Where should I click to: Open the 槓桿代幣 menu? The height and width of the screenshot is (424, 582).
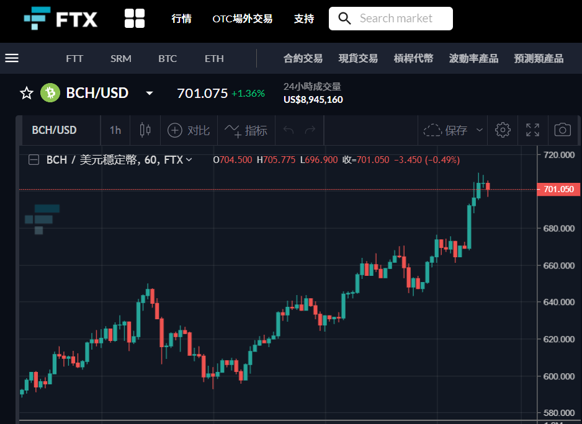coord(413,59)
